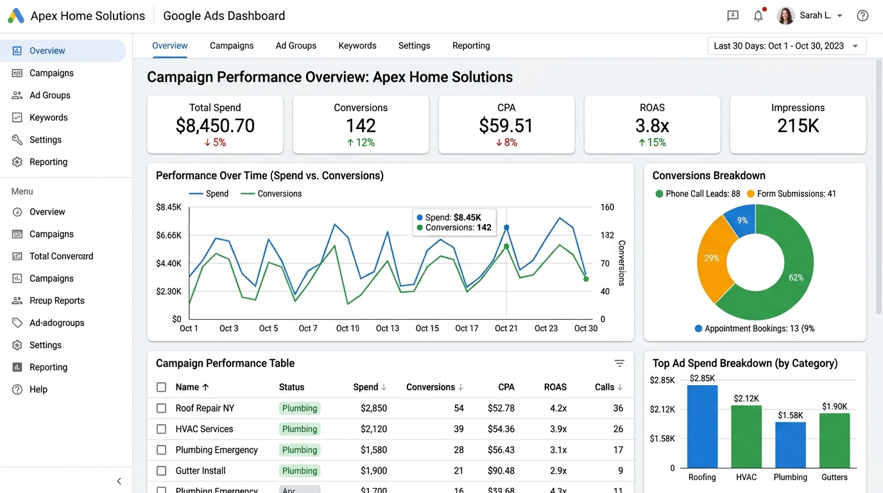This screenshot has width=883, height=493.
Task: Open the help question mark icon
Action: (x=862, y=15)
